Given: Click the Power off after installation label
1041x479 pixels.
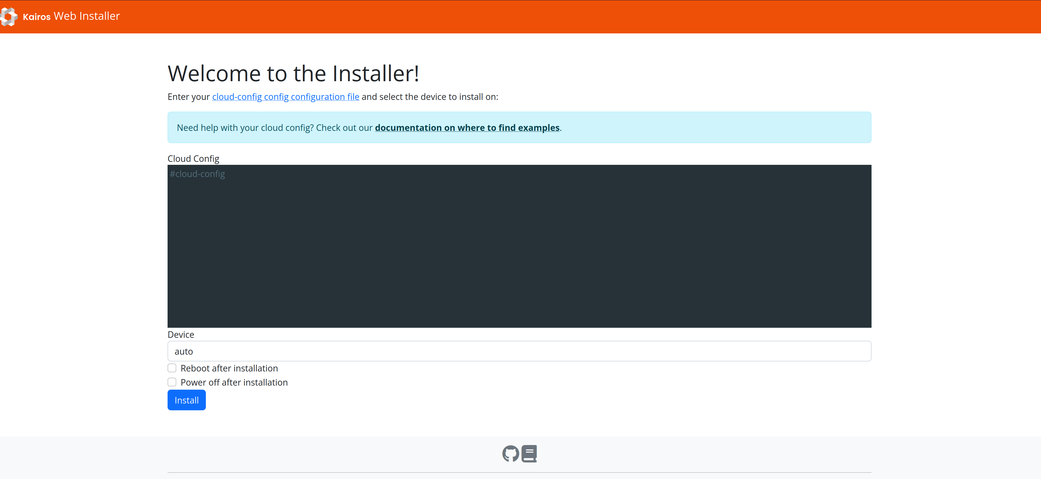Looking at the screenshot, I should point(234,383).
